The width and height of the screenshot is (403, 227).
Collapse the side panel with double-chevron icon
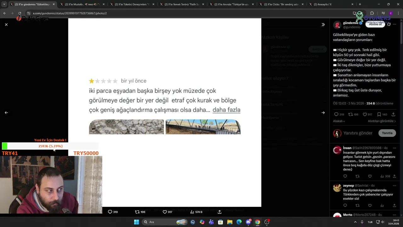(x=323, y=25)
